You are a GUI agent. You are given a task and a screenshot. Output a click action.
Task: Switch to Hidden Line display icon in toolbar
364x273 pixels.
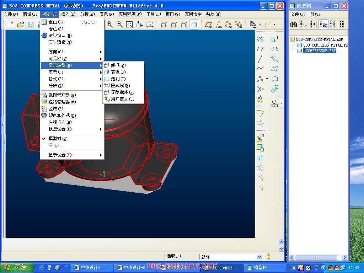point(174,25)
